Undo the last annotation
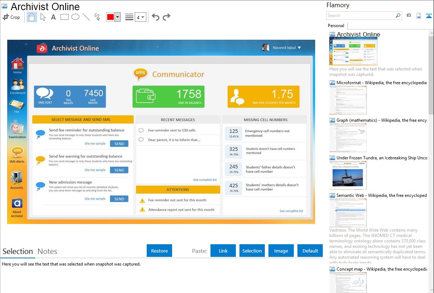 155,17
